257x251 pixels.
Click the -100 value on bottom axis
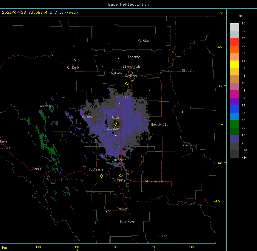37,247
